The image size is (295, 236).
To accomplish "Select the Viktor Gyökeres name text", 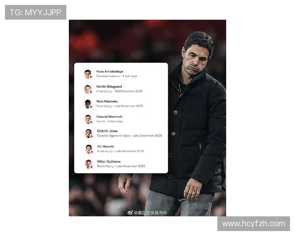I will coord(109,161).
